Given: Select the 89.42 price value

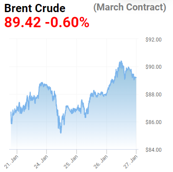Looking at the screenshot, I should (x=23, y=22).
